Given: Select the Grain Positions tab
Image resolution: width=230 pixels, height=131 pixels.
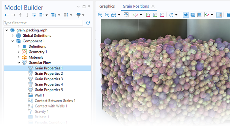Looking at the screenshot, I should point(136,6).
